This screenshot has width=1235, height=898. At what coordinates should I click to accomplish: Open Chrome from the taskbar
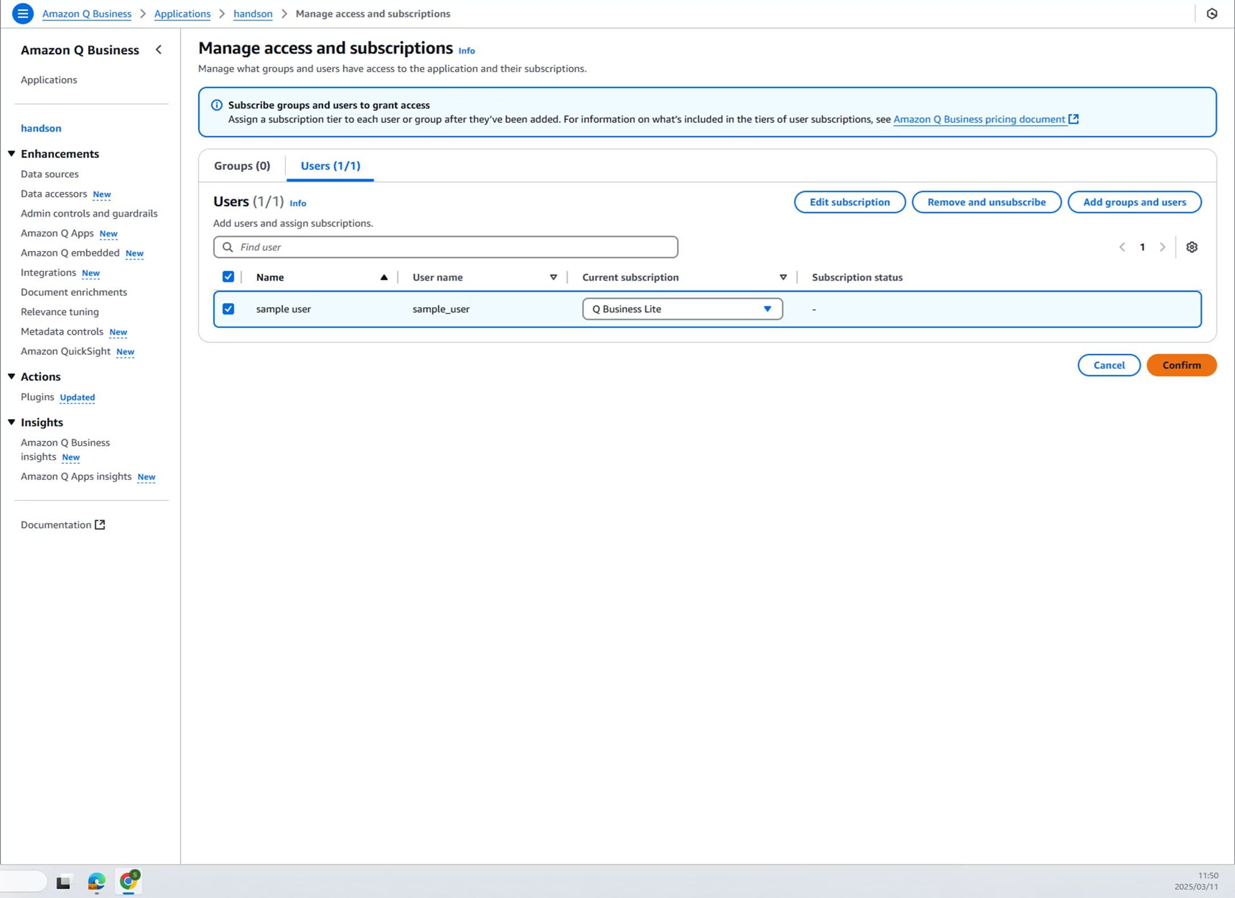coord(129,881)
